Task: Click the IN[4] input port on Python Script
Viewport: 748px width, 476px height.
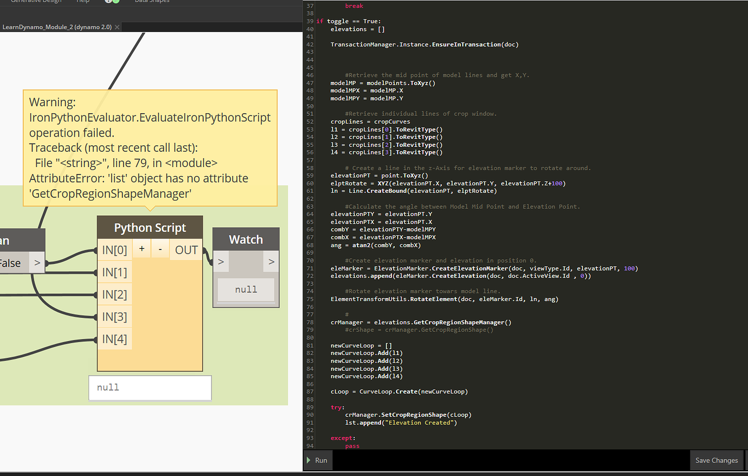Action: 114,338
